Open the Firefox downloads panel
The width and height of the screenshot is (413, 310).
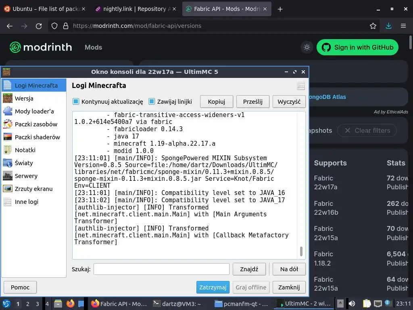tap(388, 26)
